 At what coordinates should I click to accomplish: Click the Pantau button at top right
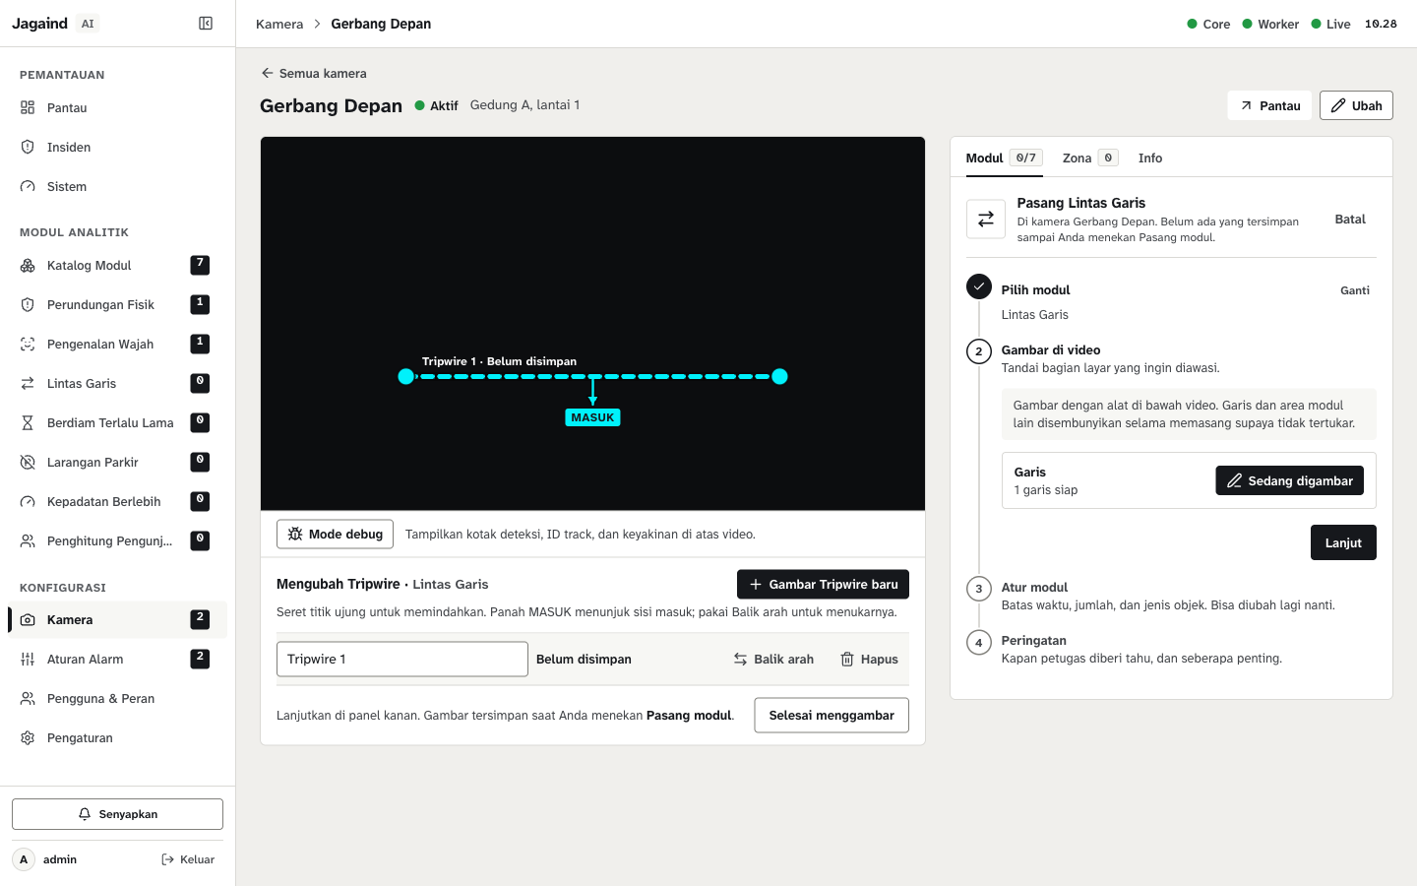click(1269, 105)
